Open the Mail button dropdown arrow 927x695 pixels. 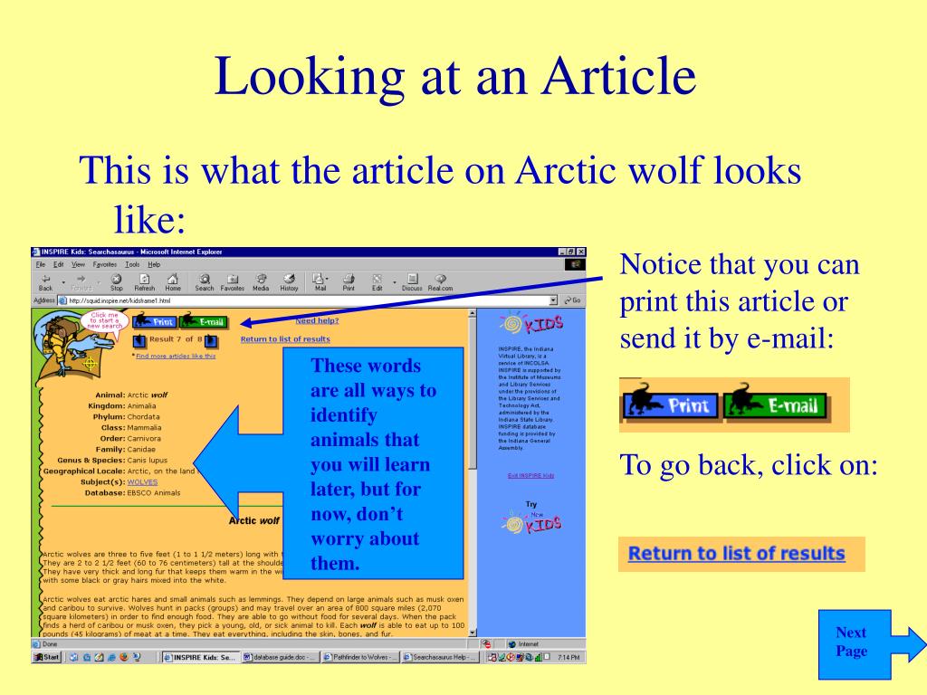(x=327, y=279)
